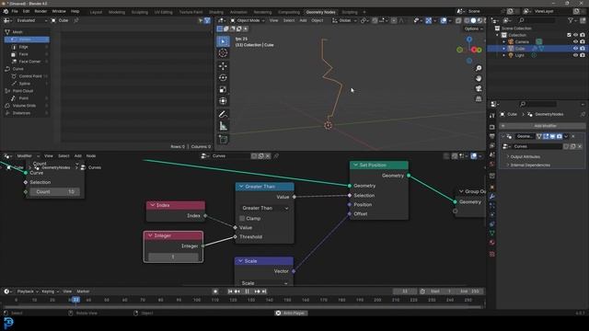The image size is (589, 331).
Task: Open the Global transform orientation dropdown
Action: [x=344, y=20]
